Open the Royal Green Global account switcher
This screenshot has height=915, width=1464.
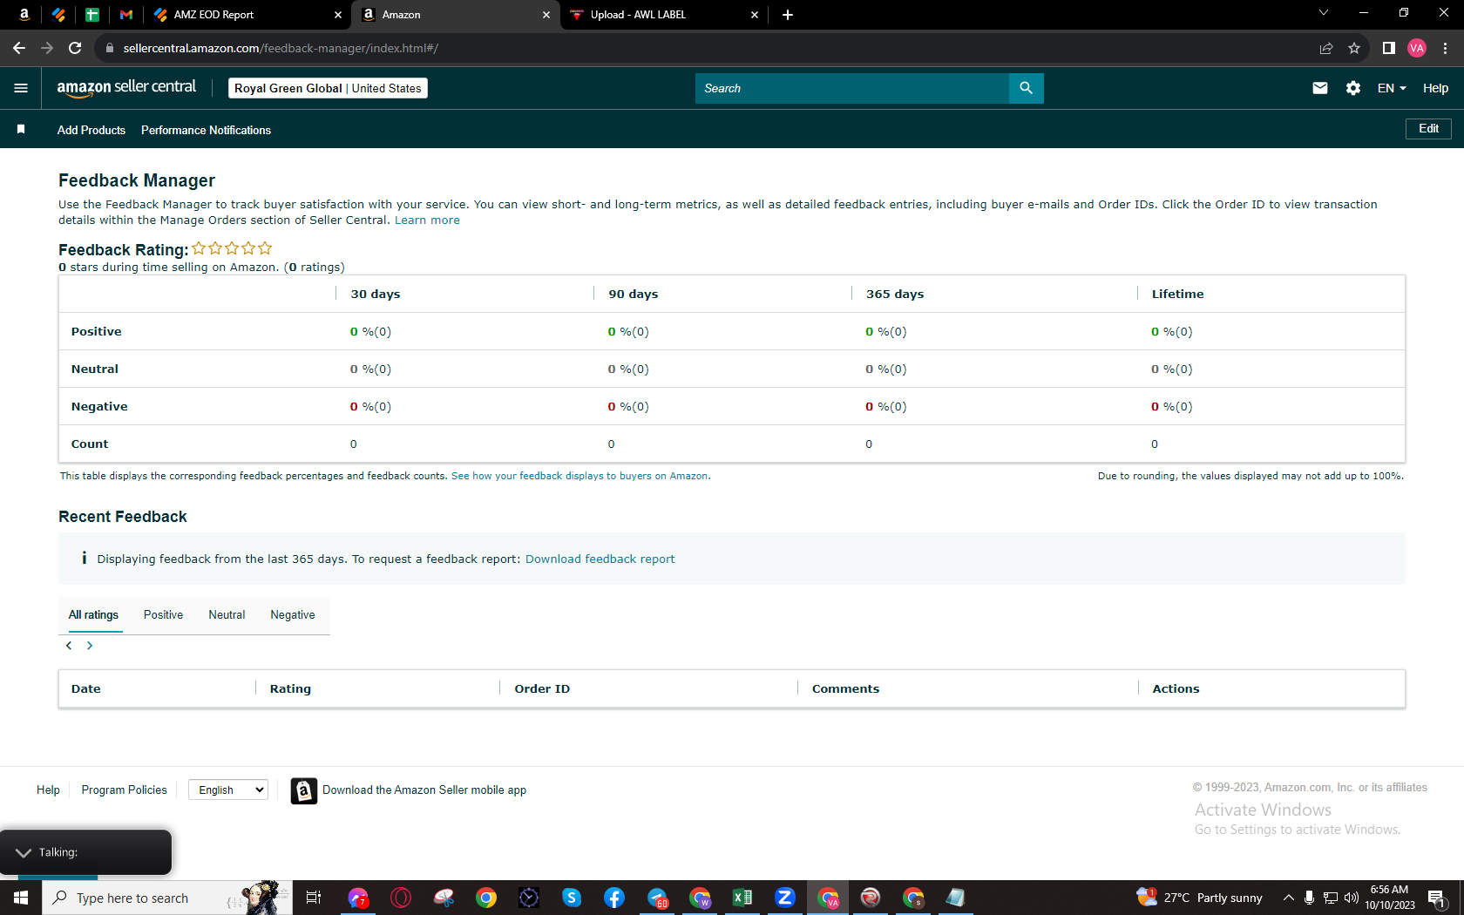(x=328, y=88)
